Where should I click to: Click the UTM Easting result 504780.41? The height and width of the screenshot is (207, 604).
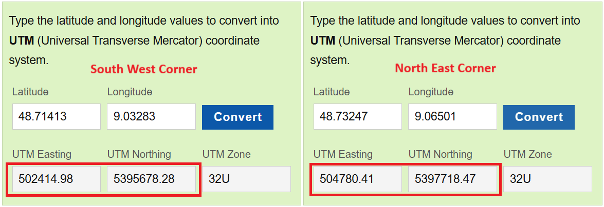pos(357,179)
